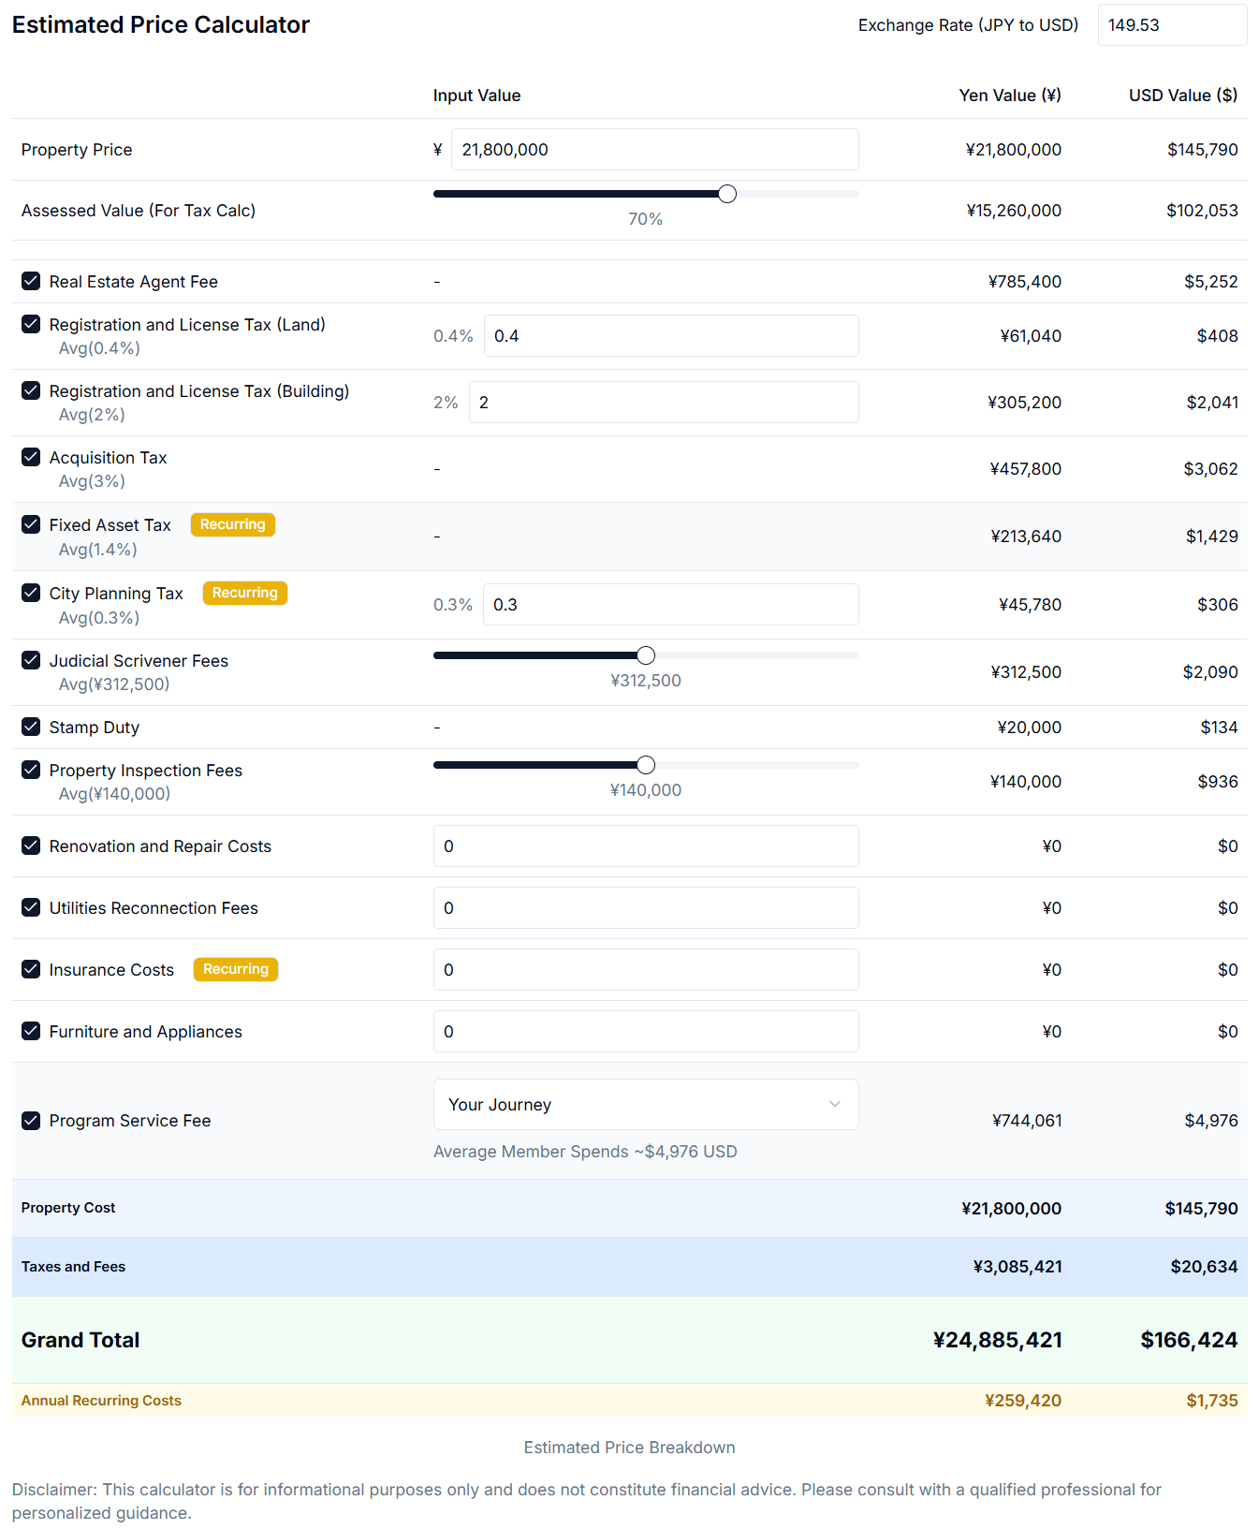Click the Recurring badge beside City Planning Tax
The height and width of the screenshot is (1529, 1259).
click(244, 593)
